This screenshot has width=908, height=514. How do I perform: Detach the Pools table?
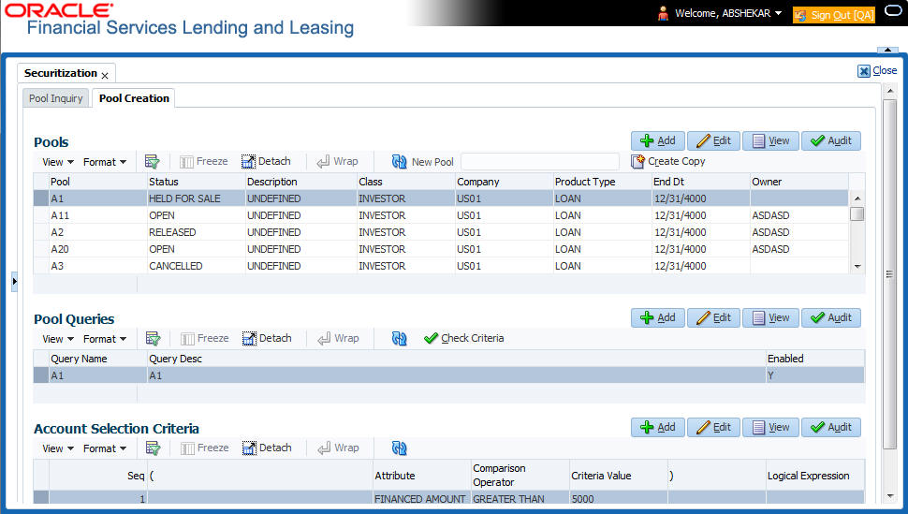pyautogui.click(x=267, y=162)
